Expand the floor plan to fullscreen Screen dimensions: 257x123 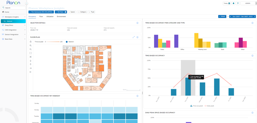[x=134, y=37]
